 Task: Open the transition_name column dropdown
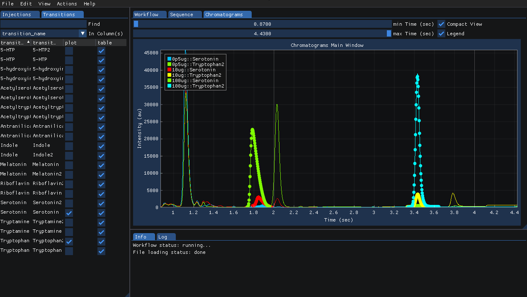click(44, 34)
